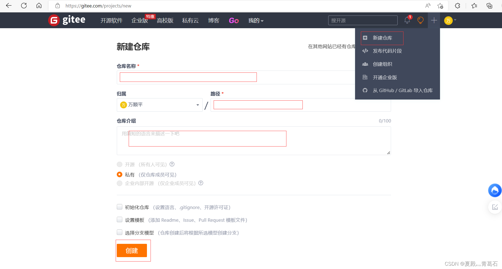
Task: Select 开源 (所有人可见) radio button
Action: [120, 164]
